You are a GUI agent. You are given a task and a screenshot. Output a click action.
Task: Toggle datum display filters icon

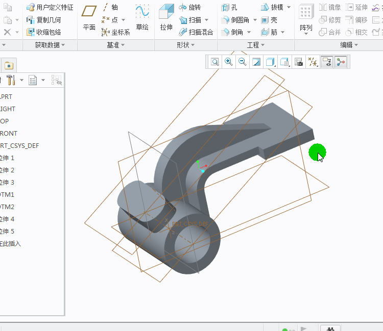[x=313, y=62]
